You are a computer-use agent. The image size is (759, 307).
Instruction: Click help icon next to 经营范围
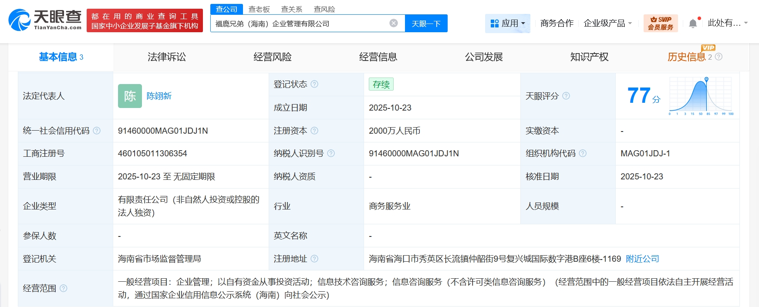tap(64, 288)
